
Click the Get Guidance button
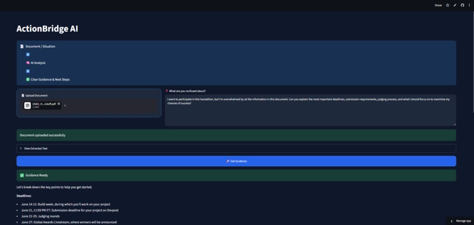[x=236, y=161]
